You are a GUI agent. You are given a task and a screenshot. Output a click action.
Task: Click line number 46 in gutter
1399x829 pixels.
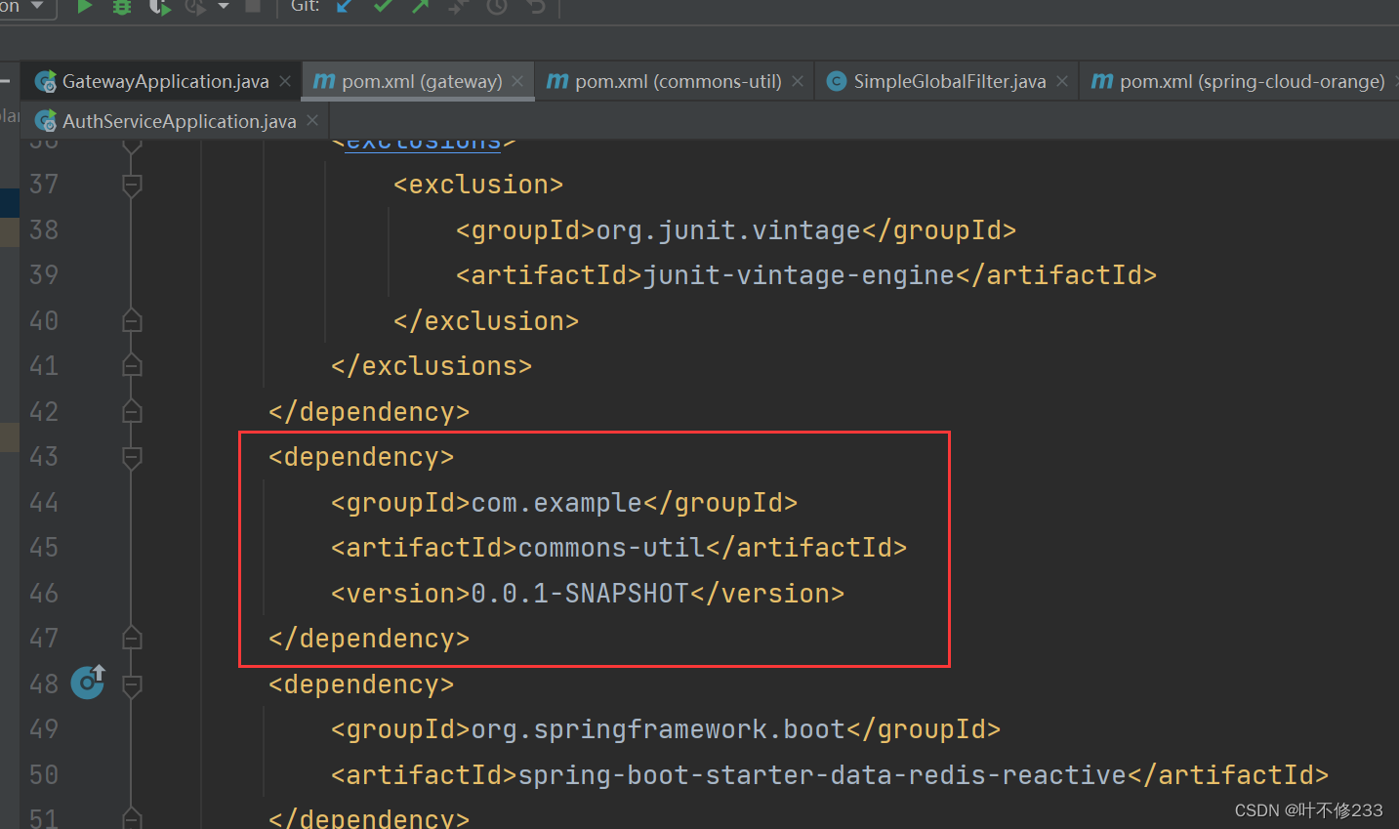(x=44, y=594)
